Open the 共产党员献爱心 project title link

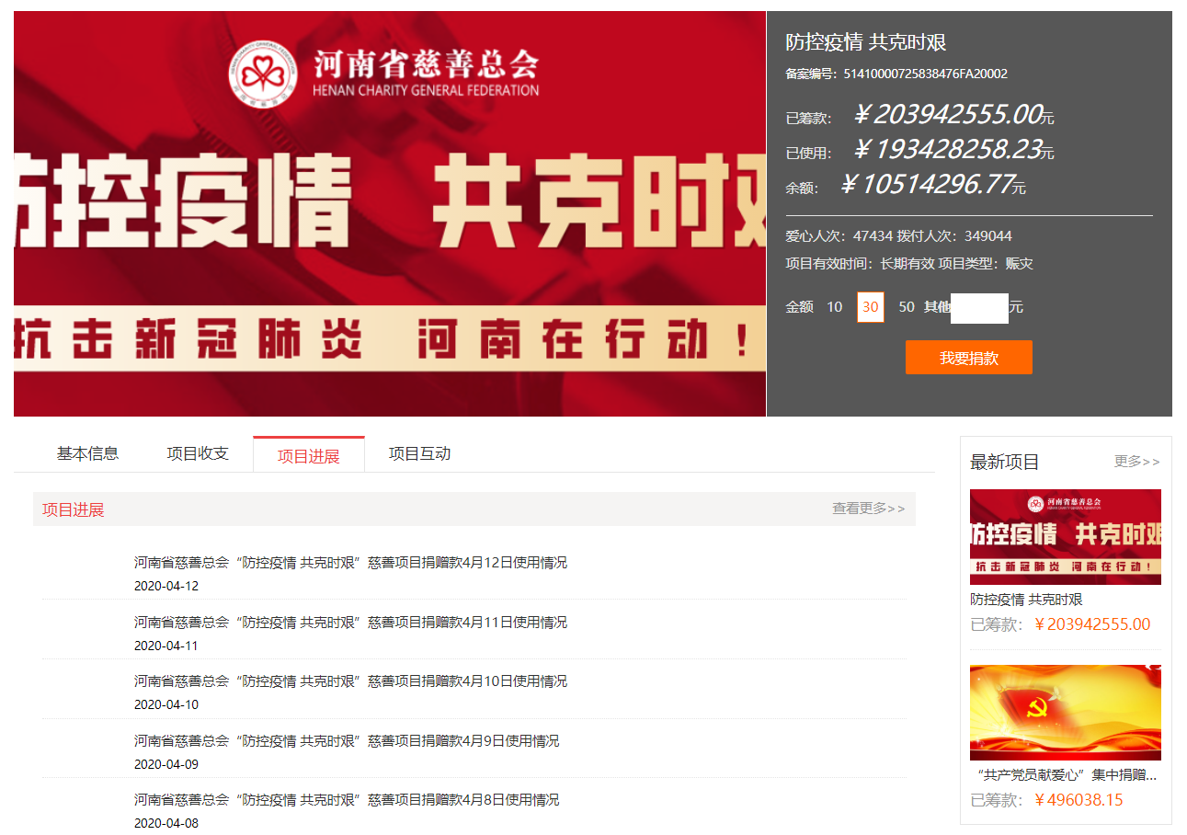coord(1065,775)
